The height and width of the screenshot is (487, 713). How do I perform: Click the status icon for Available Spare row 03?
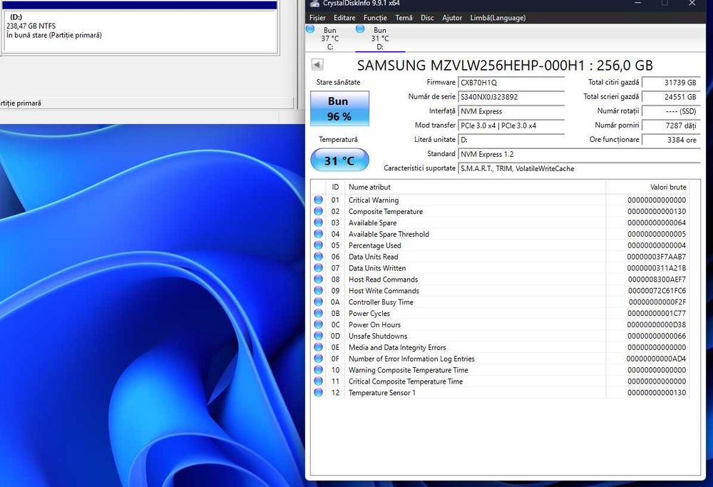tap(318, 222)
